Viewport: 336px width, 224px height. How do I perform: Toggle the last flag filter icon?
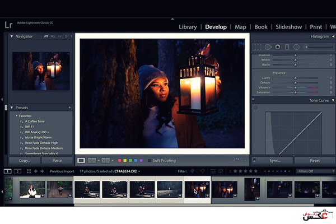coord(203,171)
